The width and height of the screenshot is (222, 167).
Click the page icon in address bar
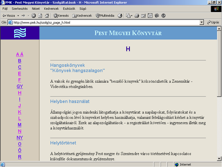[x=10, y=23]
